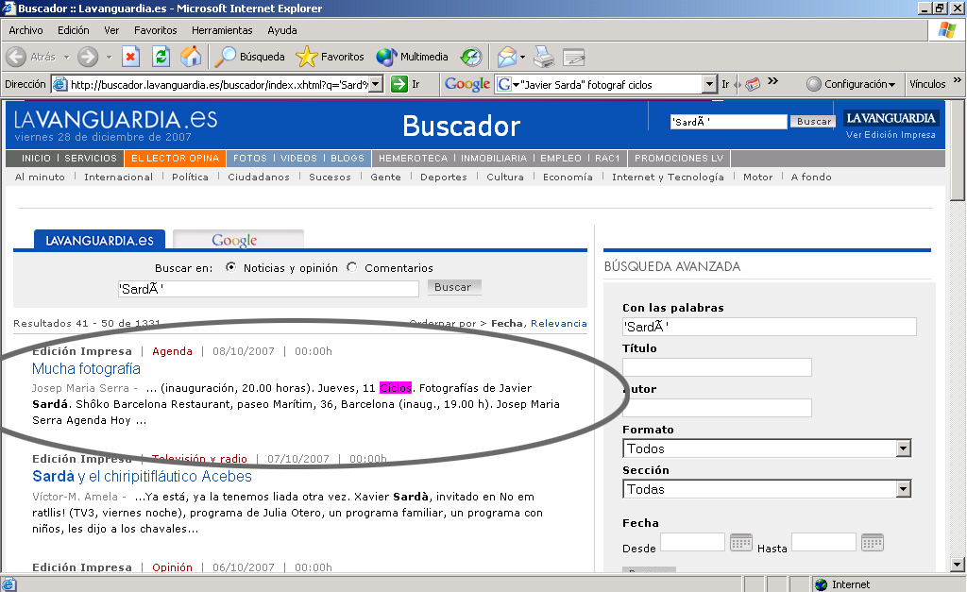Open the Herramientas menu

pyautogui.click(x=222, y=30)
